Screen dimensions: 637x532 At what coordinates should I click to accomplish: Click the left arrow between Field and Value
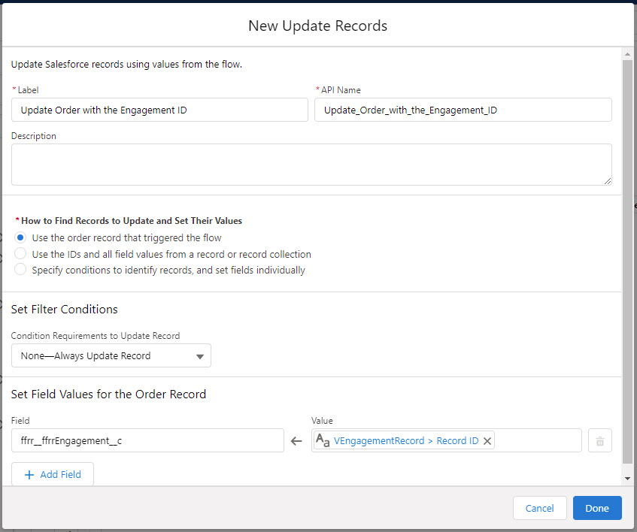[x=297, y=441]
